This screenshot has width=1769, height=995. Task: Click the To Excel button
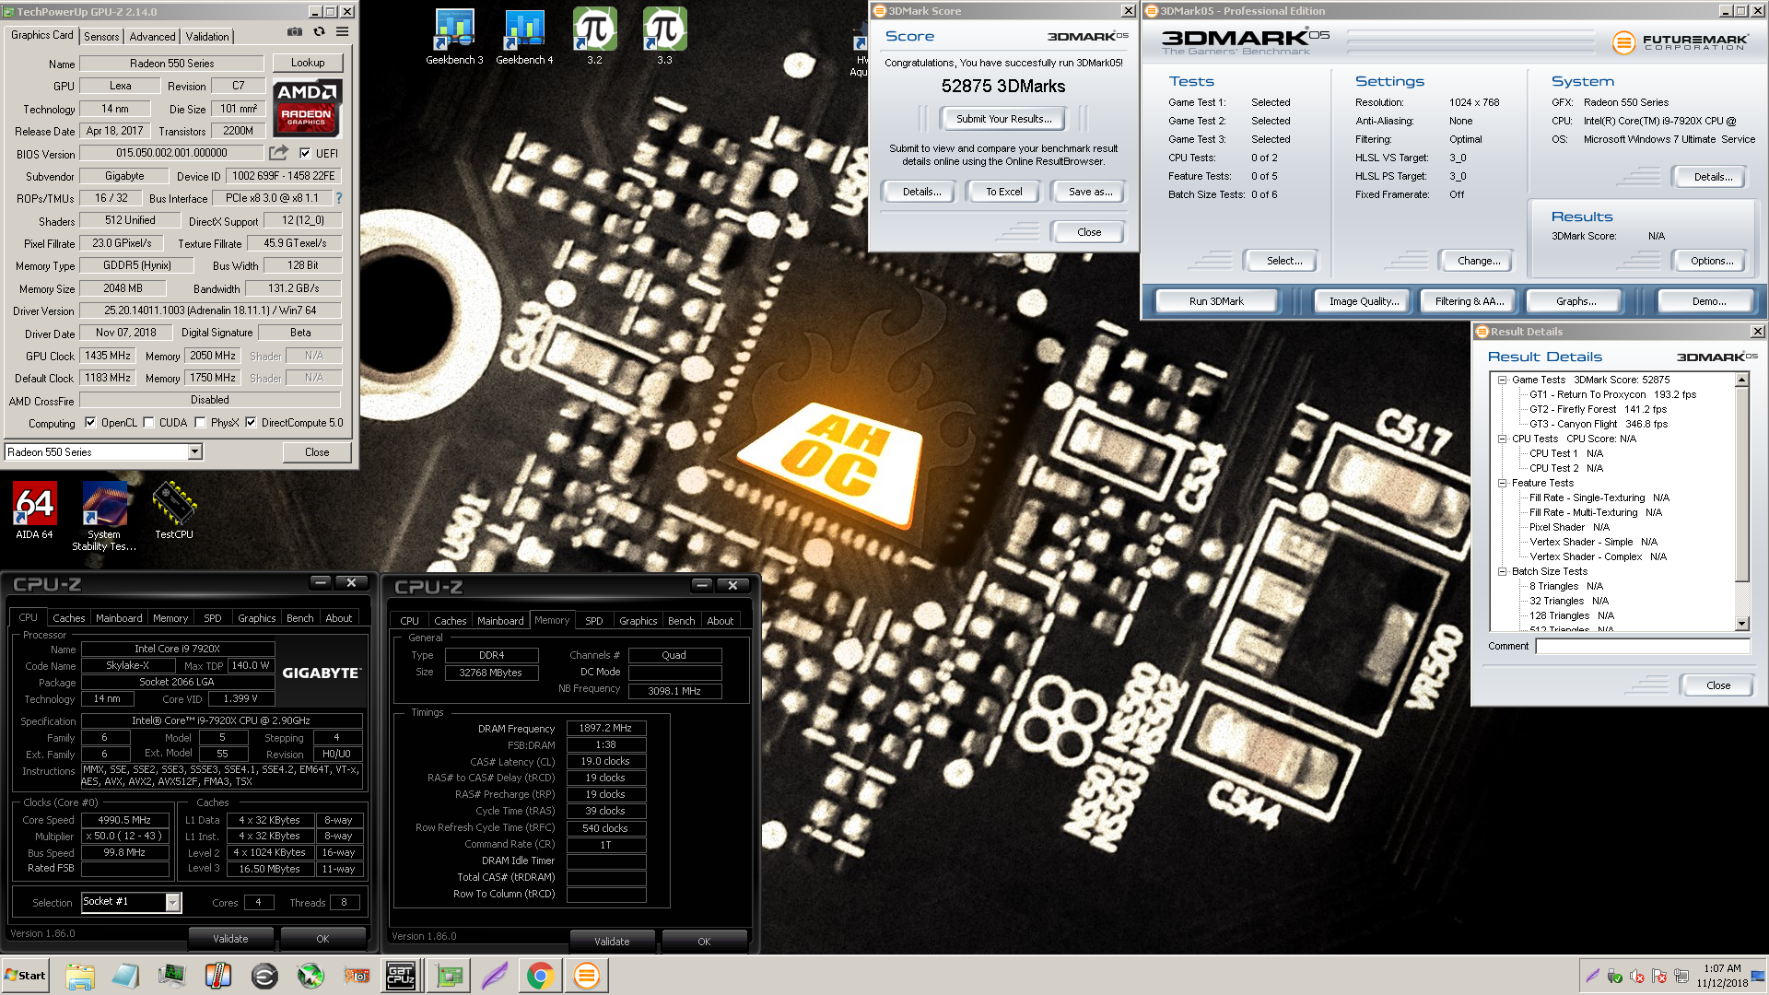tap(1003, 192)
